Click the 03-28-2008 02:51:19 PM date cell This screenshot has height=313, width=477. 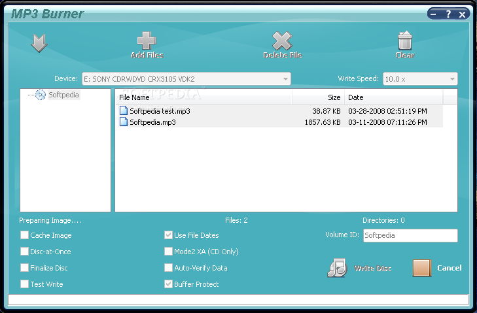pos(387,111)
